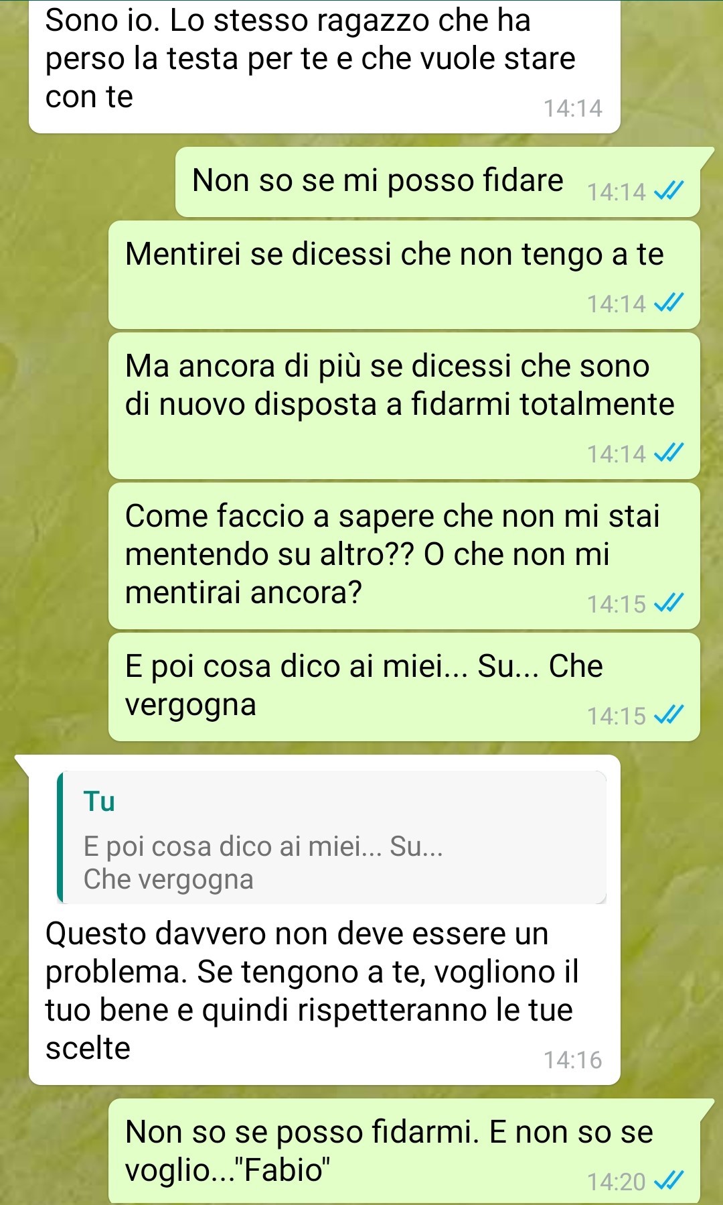Tap the 'Non so se posso fidarmi' message
The image size is (723, 1205).
point(404,1151)
